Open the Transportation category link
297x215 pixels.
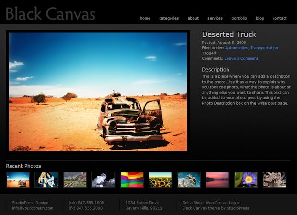264,48
